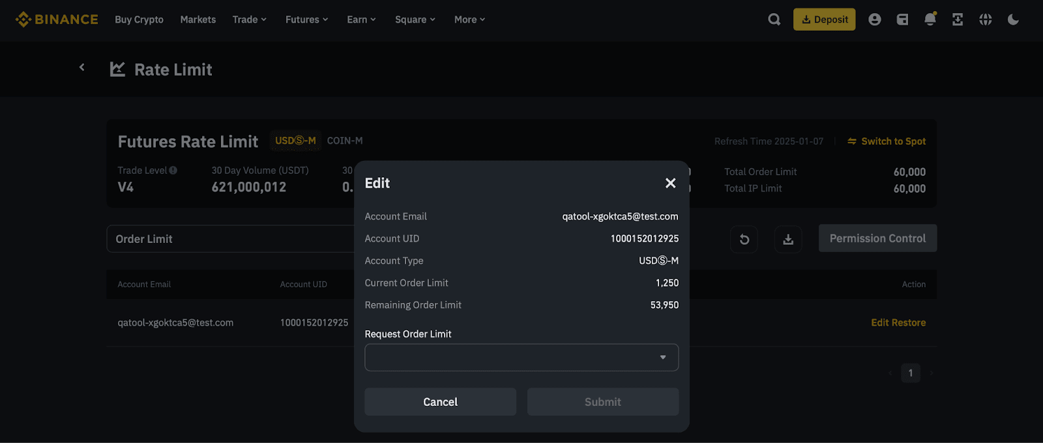Click next page arrow in pagination

[932, 373]
